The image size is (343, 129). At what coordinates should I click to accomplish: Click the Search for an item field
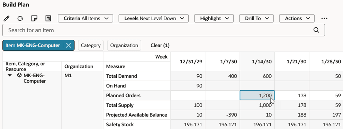click(x=164, y=30)
